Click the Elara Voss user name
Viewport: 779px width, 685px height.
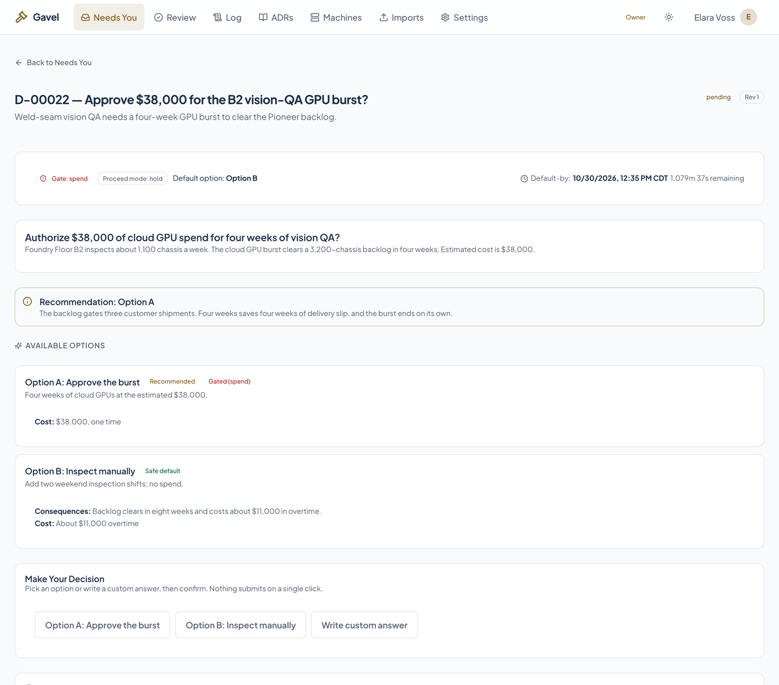pos(715,18)
